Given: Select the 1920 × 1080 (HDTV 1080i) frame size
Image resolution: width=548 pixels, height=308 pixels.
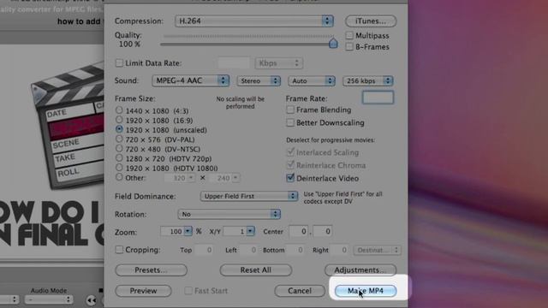Looking at the screenshot, I should click(x=119, y=168).
